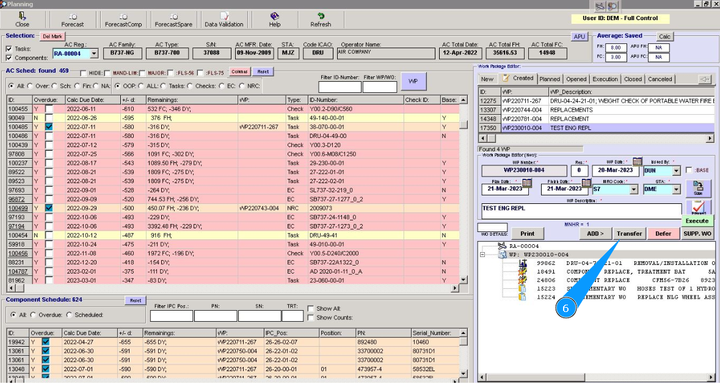Click the pink Defer button
The height and width of the screenshot is (384, 720).
click(x=663, y=233)
